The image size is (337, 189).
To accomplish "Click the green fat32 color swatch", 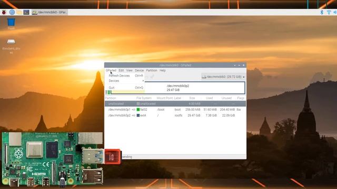I will click(x=138, y=110).
